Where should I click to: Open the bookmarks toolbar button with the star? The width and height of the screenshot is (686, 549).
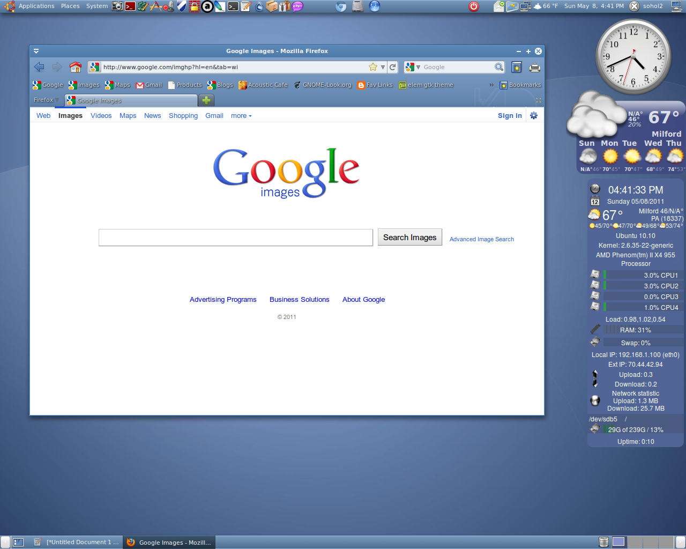(x=517, y=67)
